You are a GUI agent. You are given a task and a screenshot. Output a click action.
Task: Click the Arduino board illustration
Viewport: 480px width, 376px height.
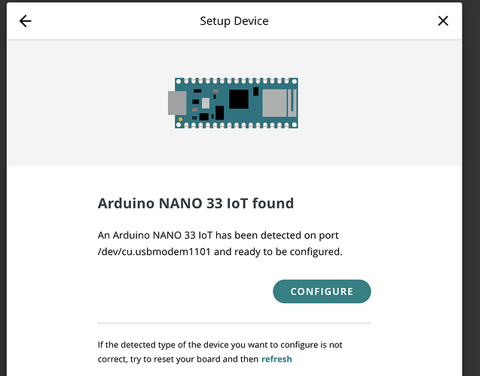point(234,103)
